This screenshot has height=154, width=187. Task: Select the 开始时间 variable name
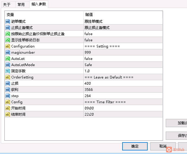coord(18,108)
